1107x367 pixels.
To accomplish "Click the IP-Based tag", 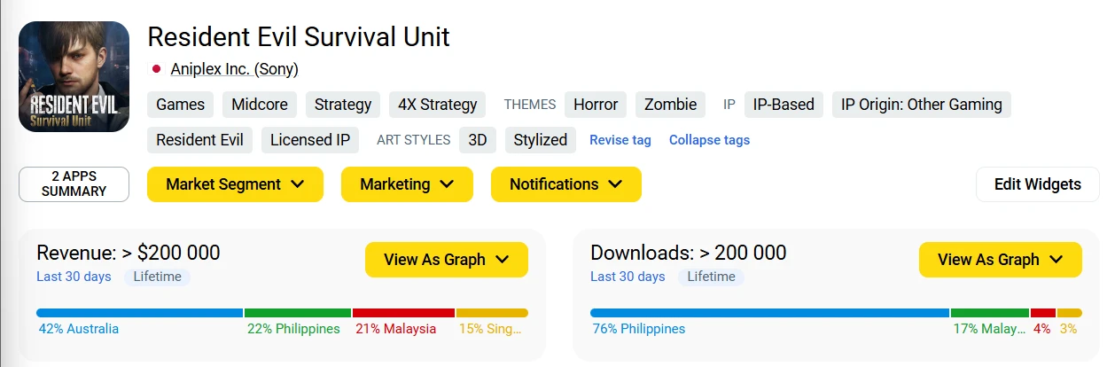I will click(783, 105).
